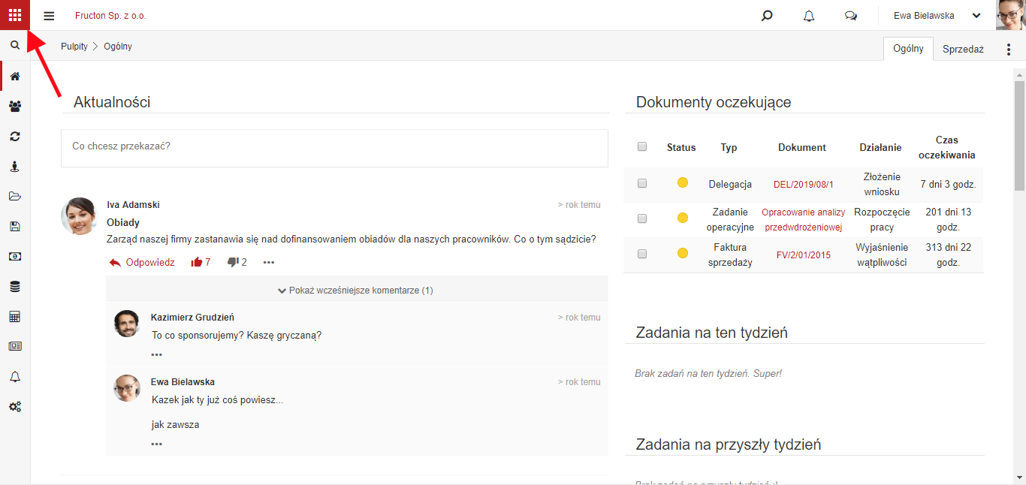Click the Co chcesz przekazać input field
Screen dimensions: 1026x485
pos(334,148)
